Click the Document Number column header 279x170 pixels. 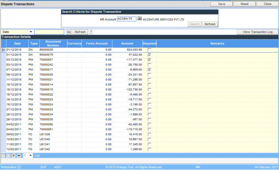pyautogui.click(x=53, y=43)
